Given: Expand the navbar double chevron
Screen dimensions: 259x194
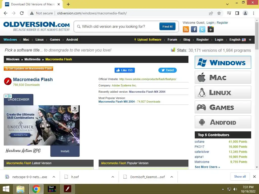Looking at the screenshot, I should 250,40.
